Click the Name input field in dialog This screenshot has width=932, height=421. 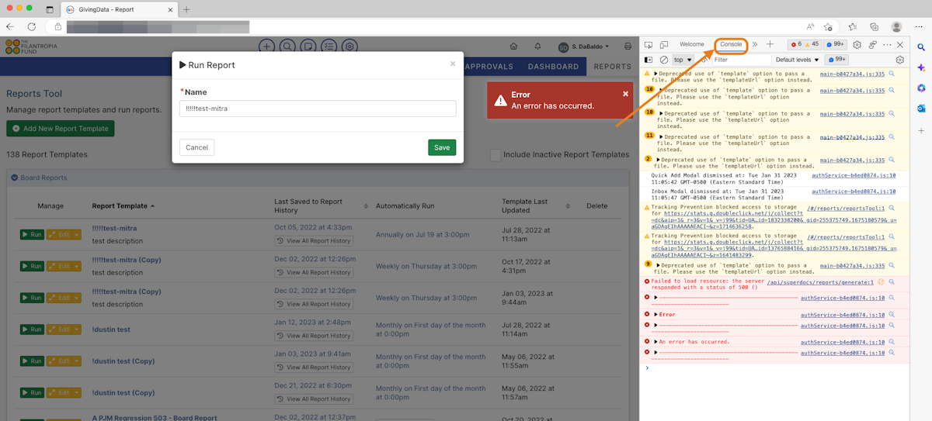[x=318, y=109]
